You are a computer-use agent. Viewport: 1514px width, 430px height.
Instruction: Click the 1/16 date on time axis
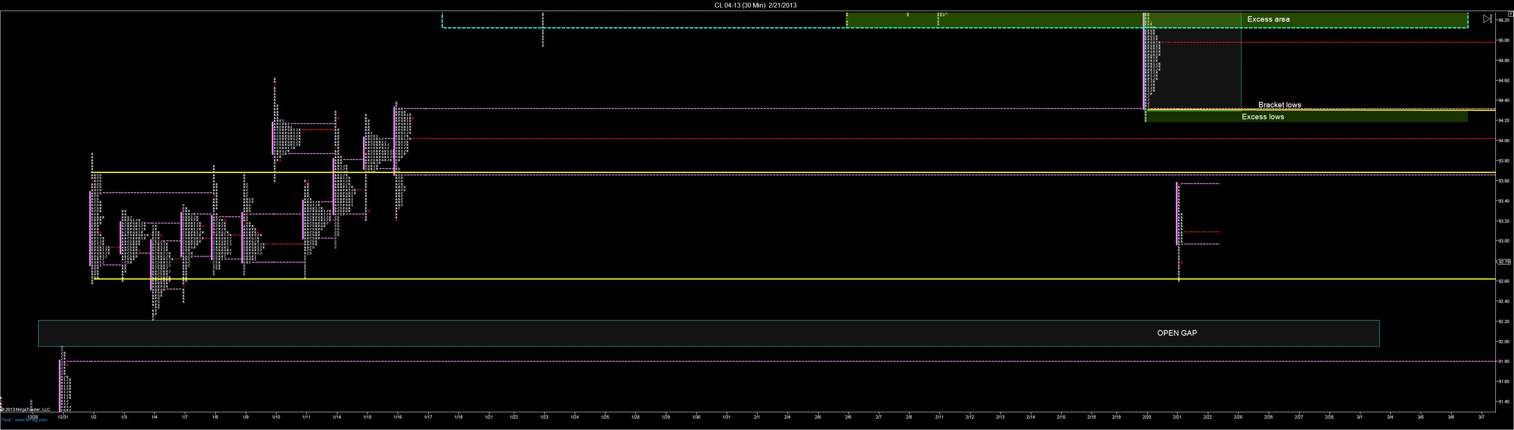397,417
